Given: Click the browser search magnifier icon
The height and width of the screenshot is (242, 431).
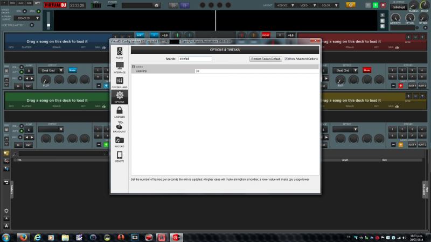Looking at the screenshot, I should pos(15,154).
